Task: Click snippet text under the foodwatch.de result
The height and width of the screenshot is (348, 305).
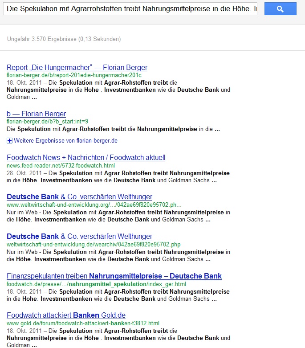Action: [x=118, y=295]
